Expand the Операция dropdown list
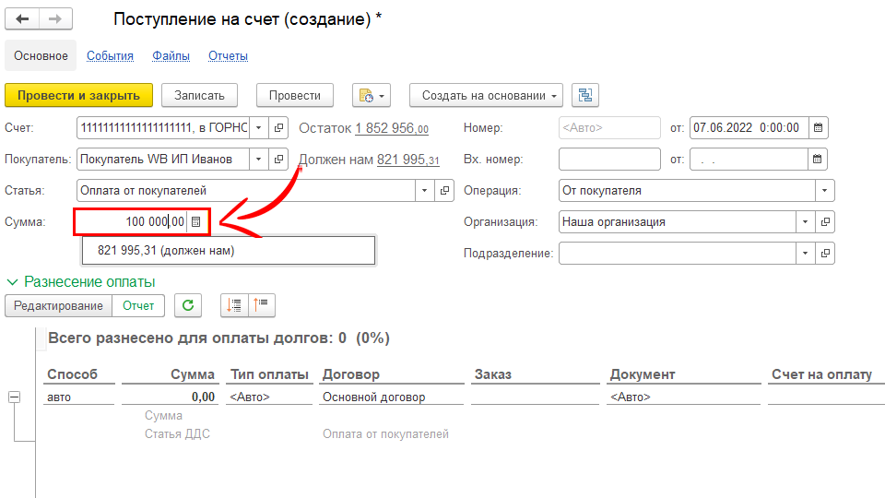Image resolution: width=885 pixels, height=498 pixels. click(x=823, y=191)
